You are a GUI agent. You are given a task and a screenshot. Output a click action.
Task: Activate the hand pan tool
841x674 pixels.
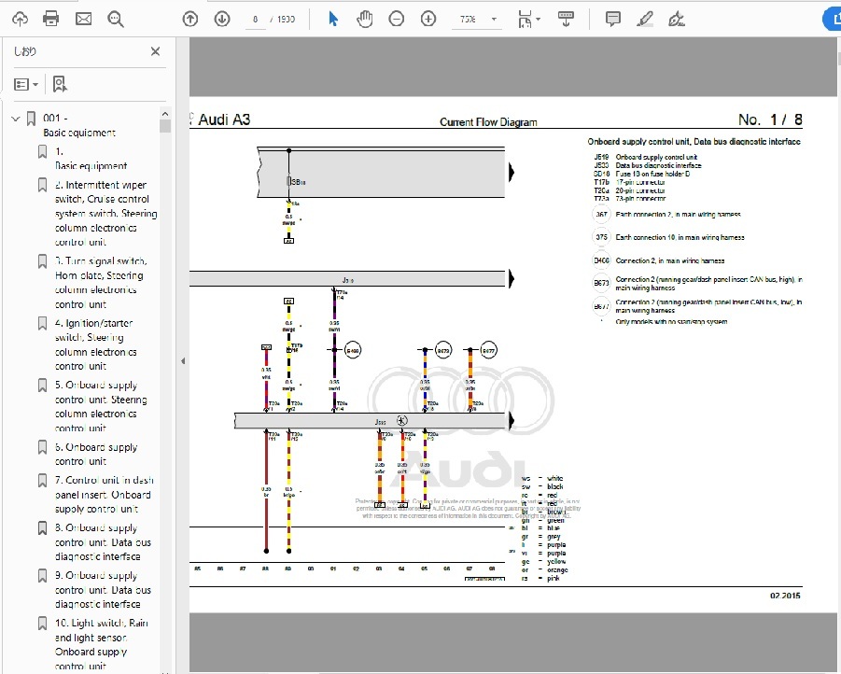point(365,20)
